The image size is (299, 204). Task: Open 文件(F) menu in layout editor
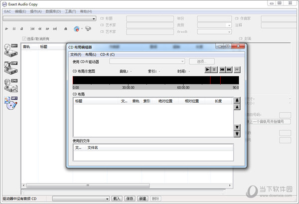[x=76, y=54]
